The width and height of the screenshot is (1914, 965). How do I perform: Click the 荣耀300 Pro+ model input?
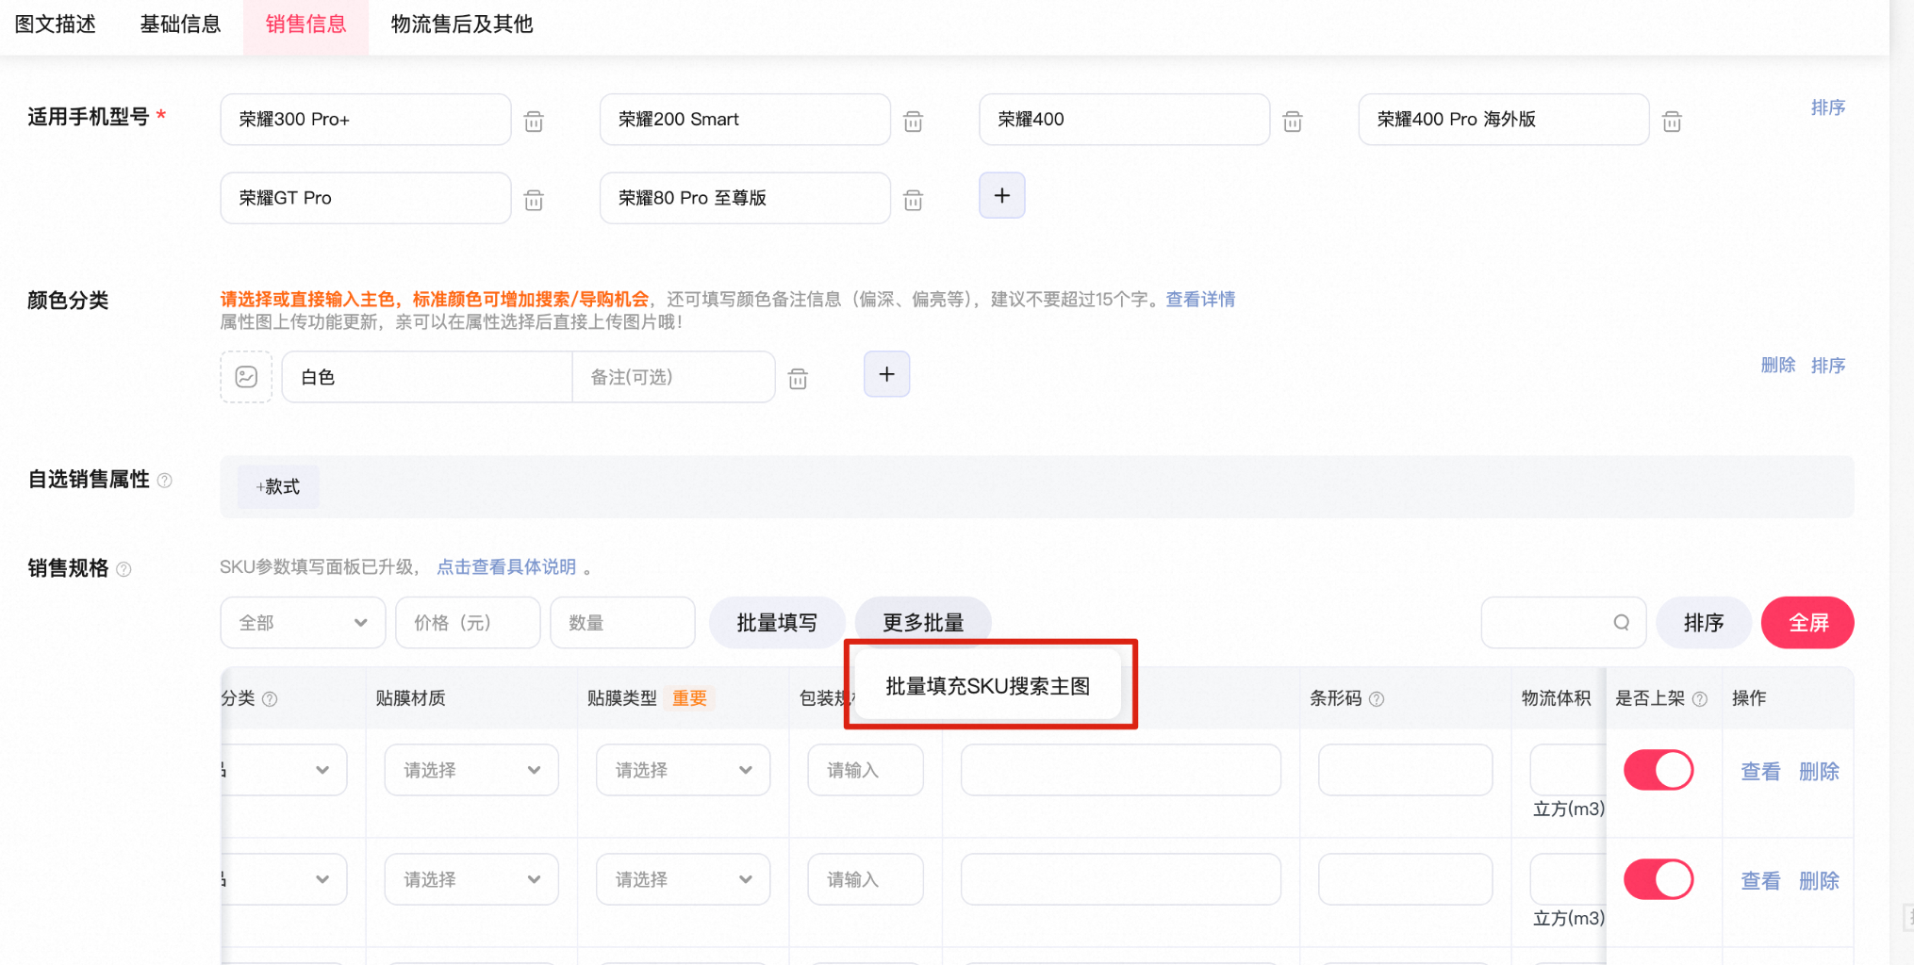pos(366,120)
